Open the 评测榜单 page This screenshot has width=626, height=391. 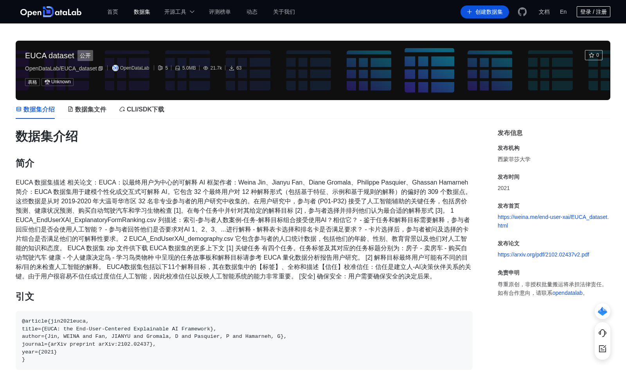click(220, 12)
